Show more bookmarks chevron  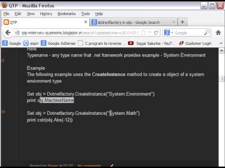(x=221, y=43)
